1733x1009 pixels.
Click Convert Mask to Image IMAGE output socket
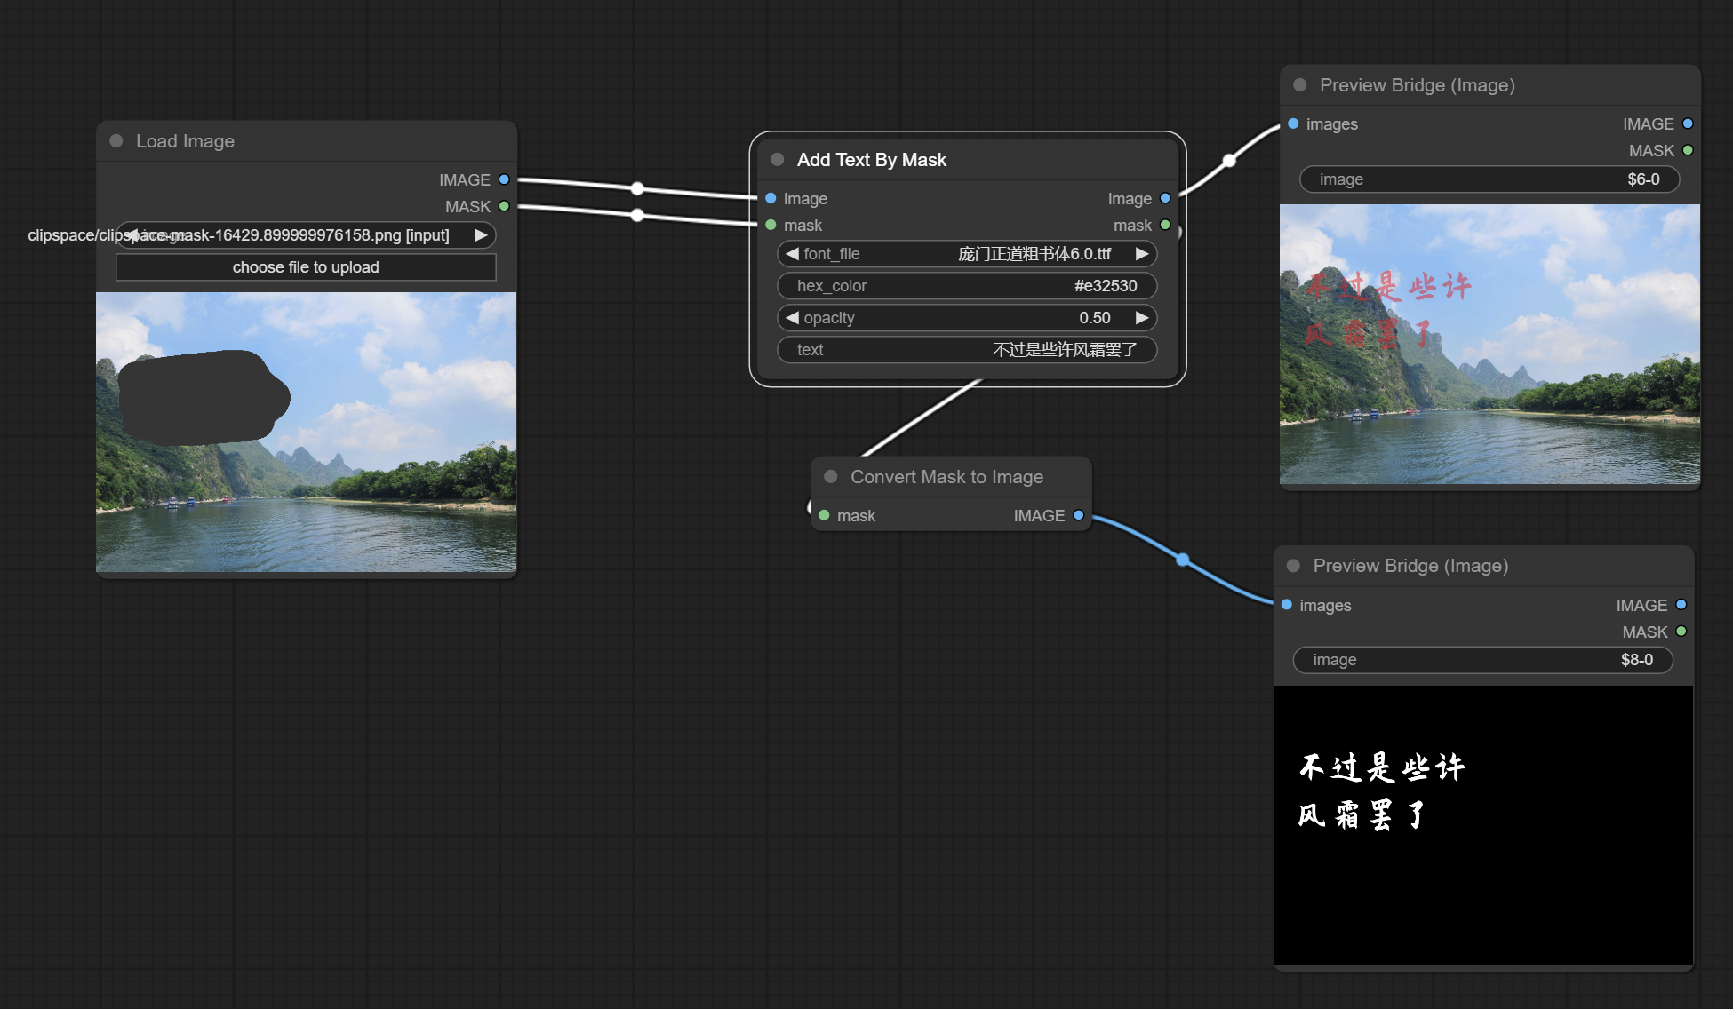coord(1079,515)
